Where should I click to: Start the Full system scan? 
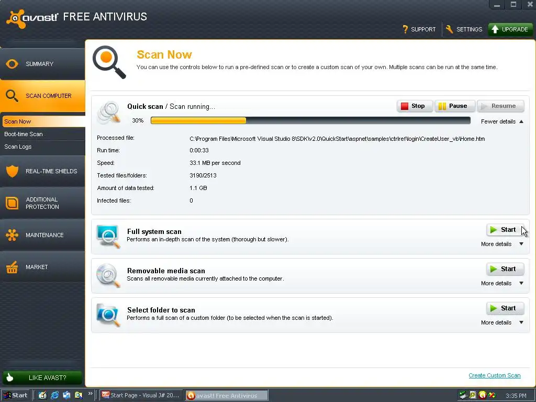coord(505,230)
